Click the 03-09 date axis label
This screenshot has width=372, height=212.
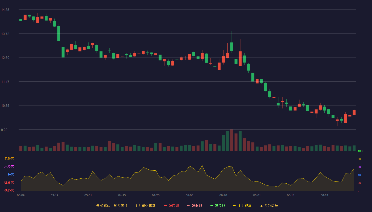coord(21,195)
